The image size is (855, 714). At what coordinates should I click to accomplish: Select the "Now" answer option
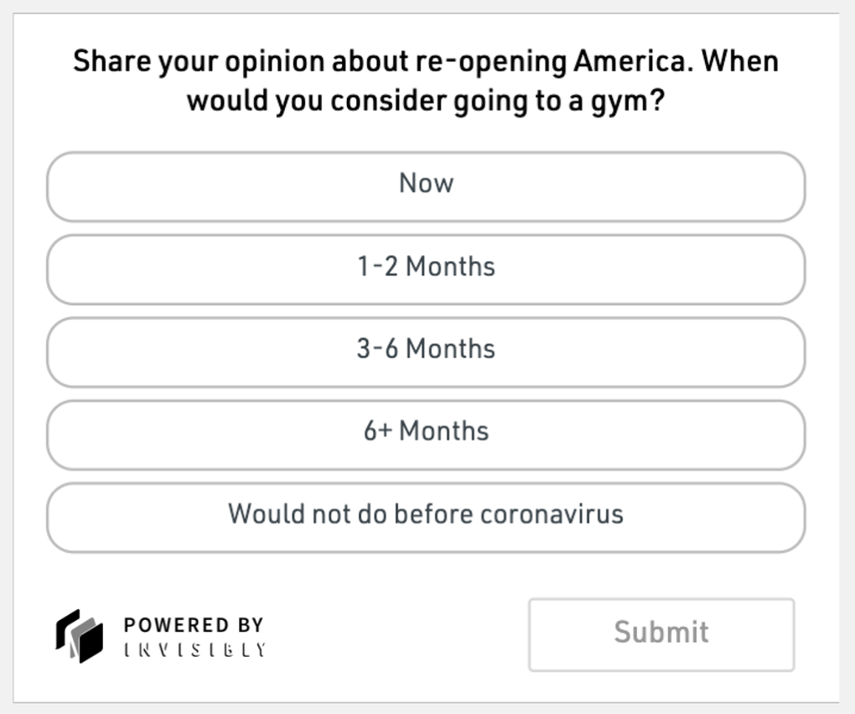pos(426,187)
